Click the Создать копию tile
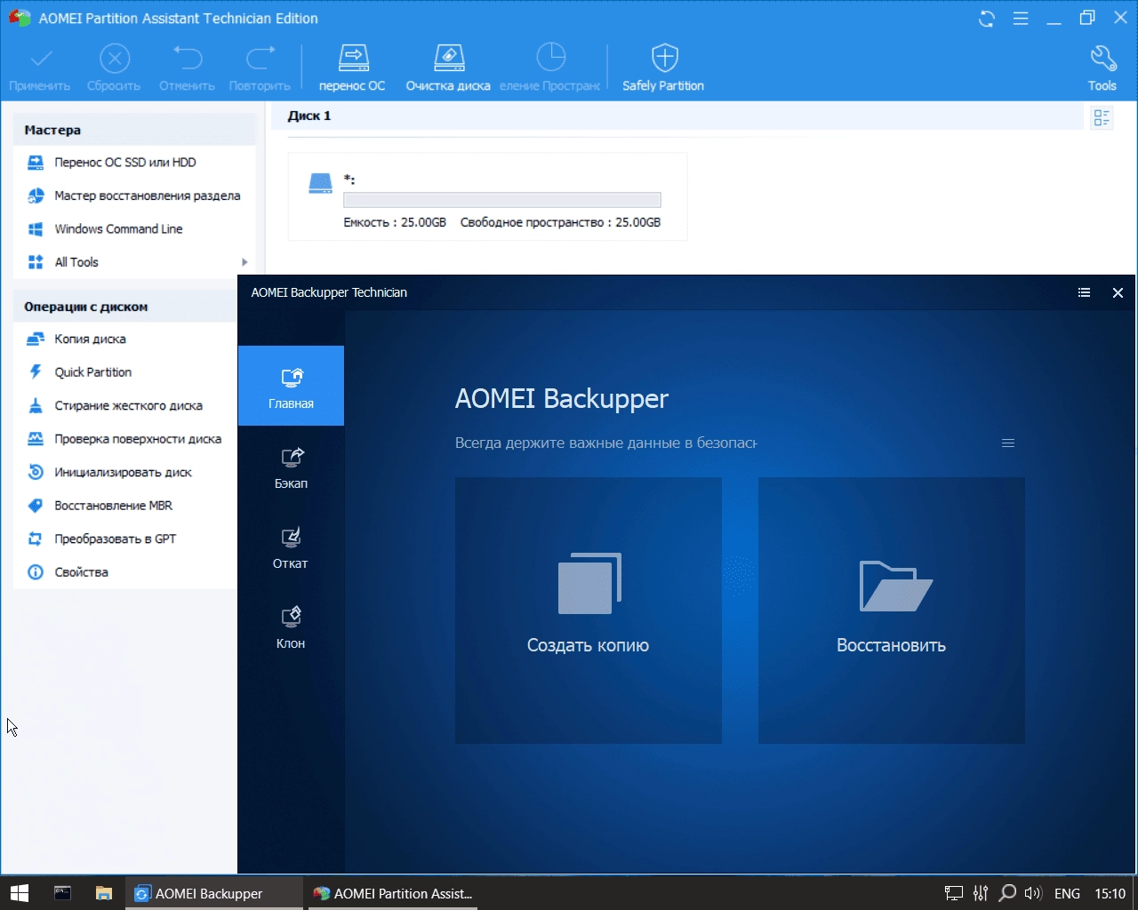This screenshot has width=1138, height=910. [x=589, y=611]
